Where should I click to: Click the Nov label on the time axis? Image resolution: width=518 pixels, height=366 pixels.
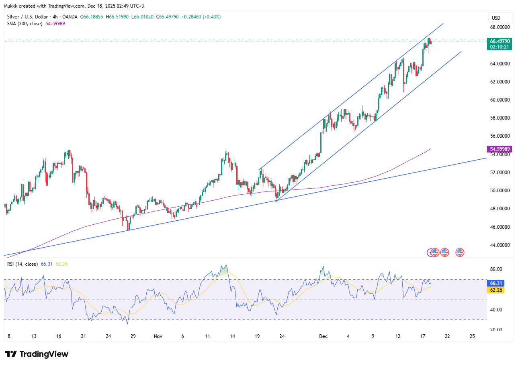[157, 336]
